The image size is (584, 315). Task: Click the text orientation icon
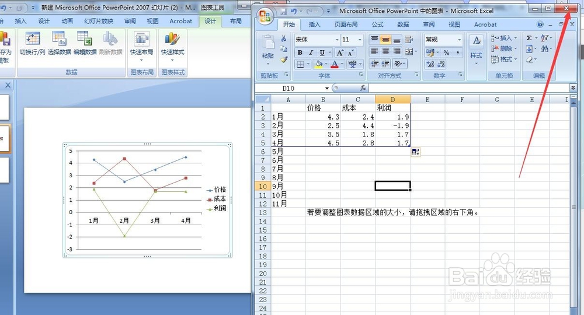(398, 64)
